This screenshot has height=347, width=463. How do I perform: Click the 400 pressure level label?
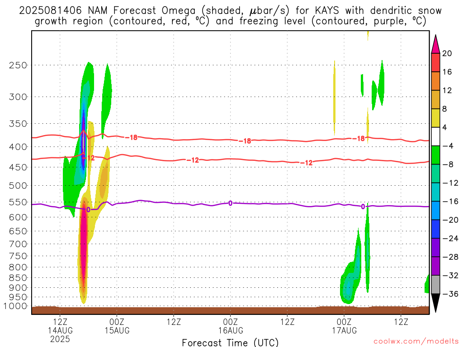(x=18, y=147)
